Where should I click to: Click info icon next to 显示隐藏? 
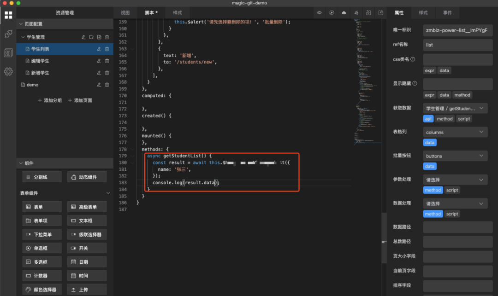point(415,83)
